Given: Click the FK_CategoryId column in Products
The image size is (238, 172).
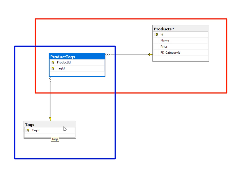Looking at the screenshot, I should click(180, 53).
